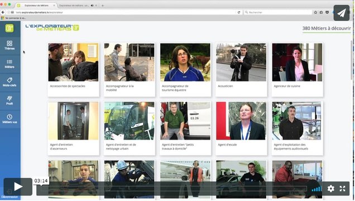Open the Agent d'entretien d'ascenseurs card
The image size is (355, 201).
point(73,128)
